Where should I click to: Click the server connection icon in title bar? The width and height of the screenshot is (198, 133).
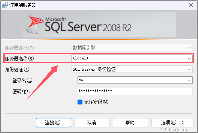5,5
